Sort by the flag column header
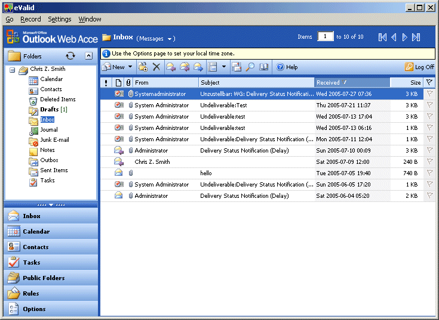This screenshot has width=439, height=320. 429,83
